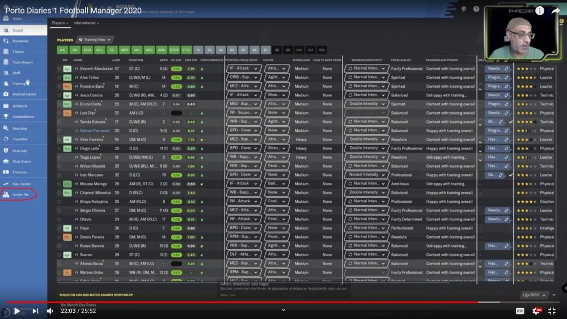567x319 pixels.
Task: Select the AMC position filter
Action: click(x=162, y=50)
